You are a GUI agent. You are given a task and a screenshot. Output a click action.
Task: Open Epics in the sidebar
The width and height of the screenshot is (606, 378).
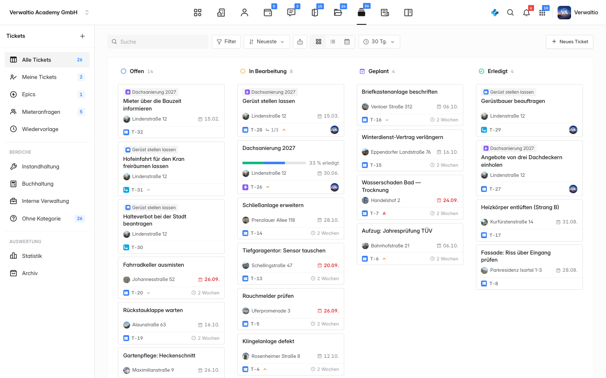click(47, 94)
